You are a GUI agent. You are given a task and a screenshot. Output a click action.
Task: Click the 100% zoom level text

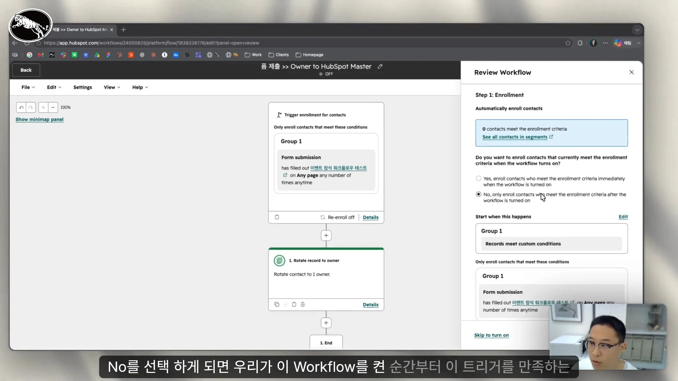coord(66,107)
